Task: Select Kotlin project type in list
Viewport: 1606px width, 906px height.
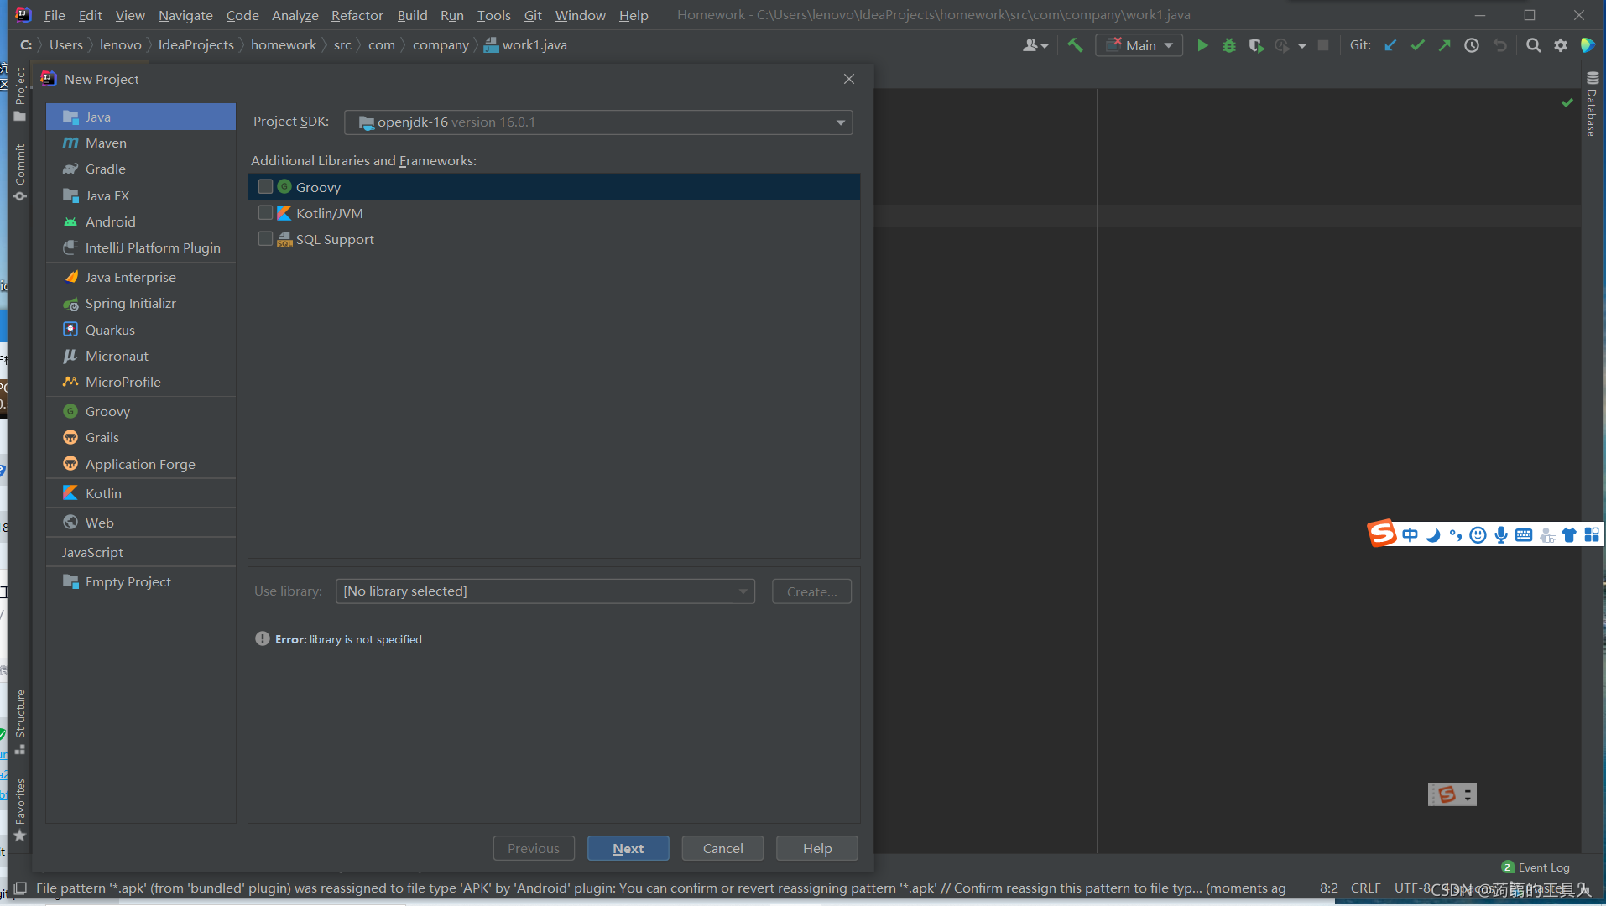Action: (141, 493)
